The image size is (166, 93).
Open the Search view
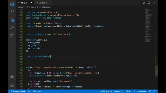coord(12,11)
